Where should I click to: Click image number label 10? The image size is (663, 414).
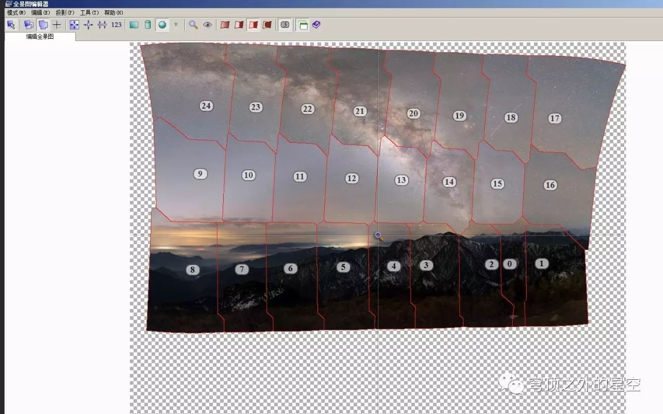coord(249,175)
